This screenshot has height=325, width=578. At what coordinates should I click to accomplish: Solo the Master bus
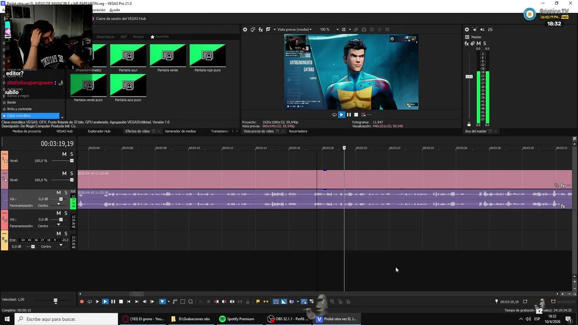pos(485,44)
